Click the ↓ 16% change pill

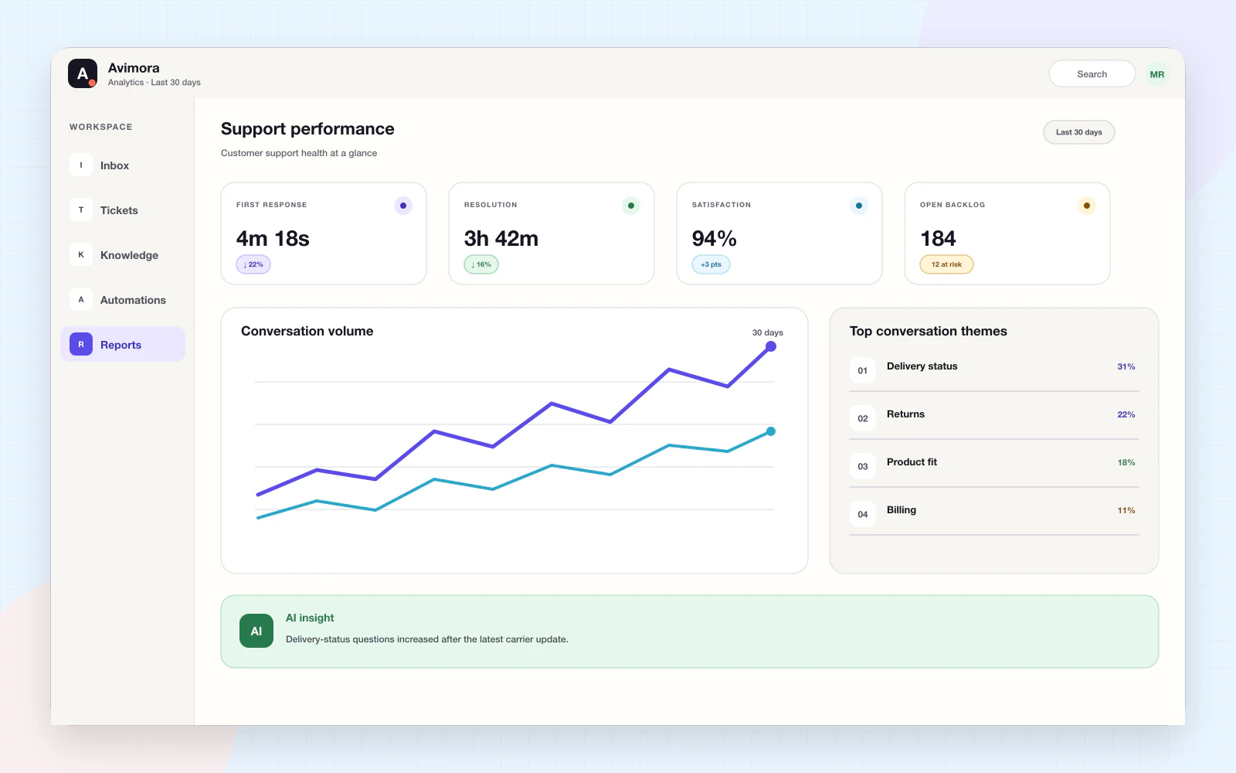pos(481,264)
